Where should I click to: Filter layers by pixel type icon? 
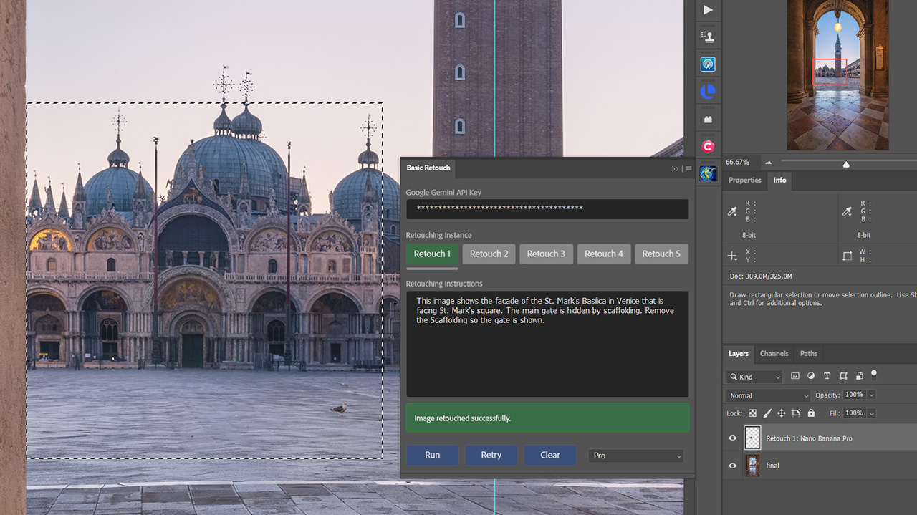(796, 375)
